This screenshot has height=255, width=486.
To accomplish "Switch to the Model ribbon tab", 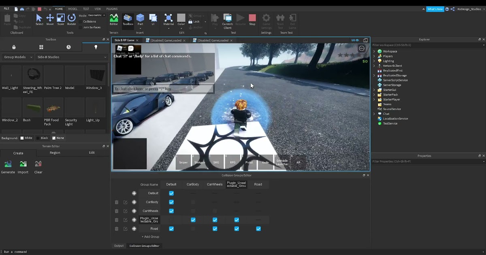I will coord(72,8).
